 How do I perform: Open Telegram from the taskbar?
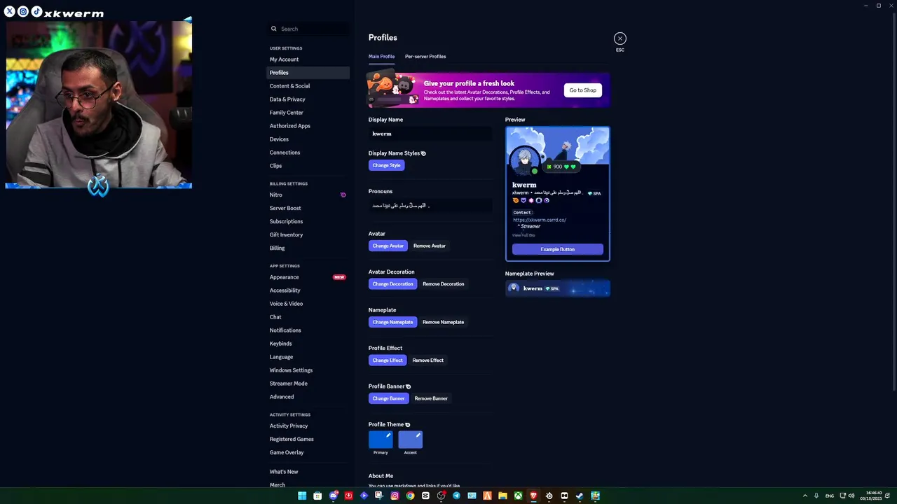click(x=456, y=496)
